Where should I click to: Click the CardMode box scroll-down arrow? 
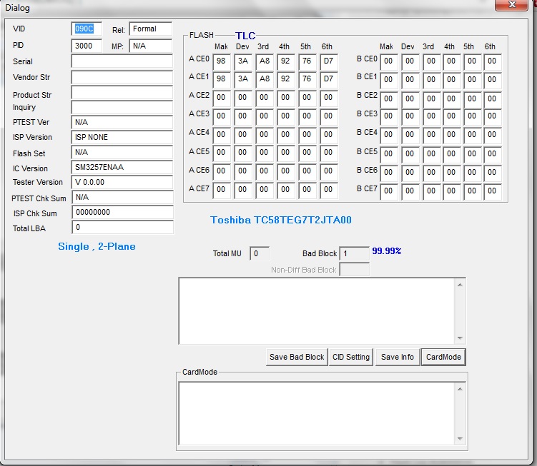460,439
